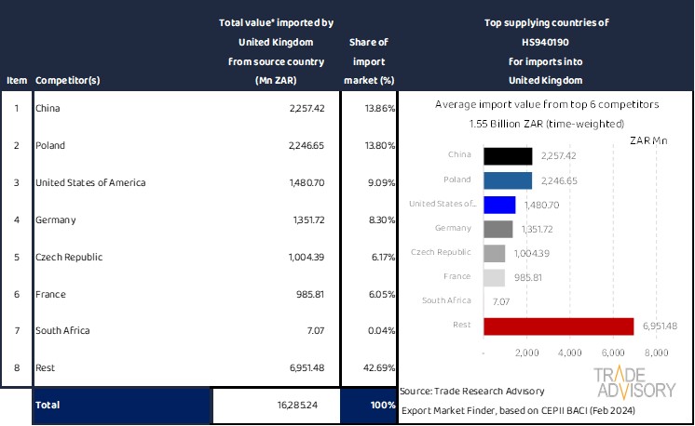
Task: Click the 42.69% share cell for Rest
Action: [x=379, y=367]
